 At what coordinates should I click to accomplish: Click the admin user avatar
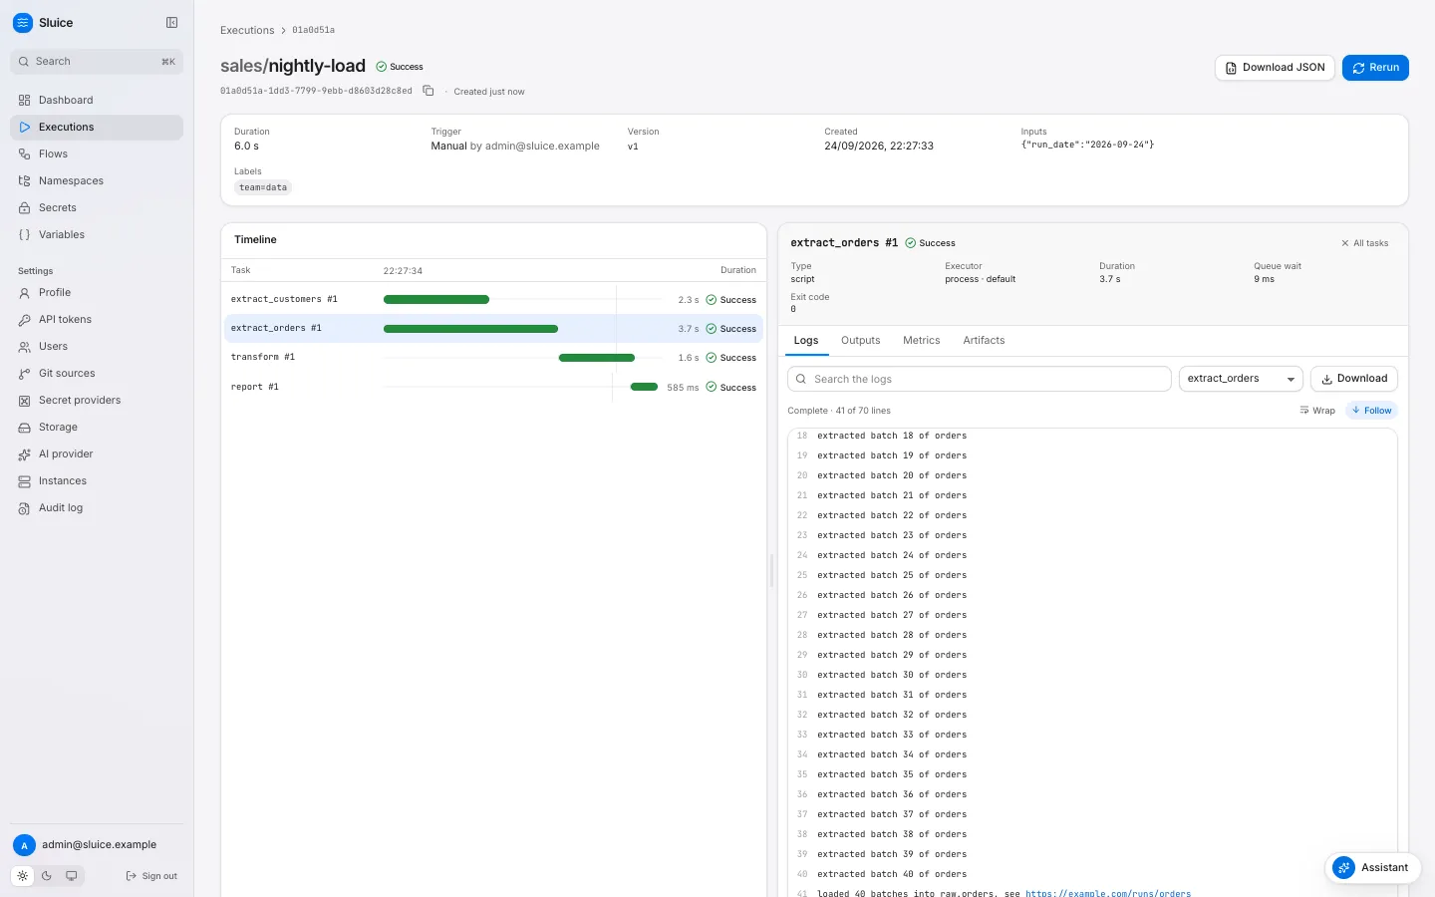(24, 845)
